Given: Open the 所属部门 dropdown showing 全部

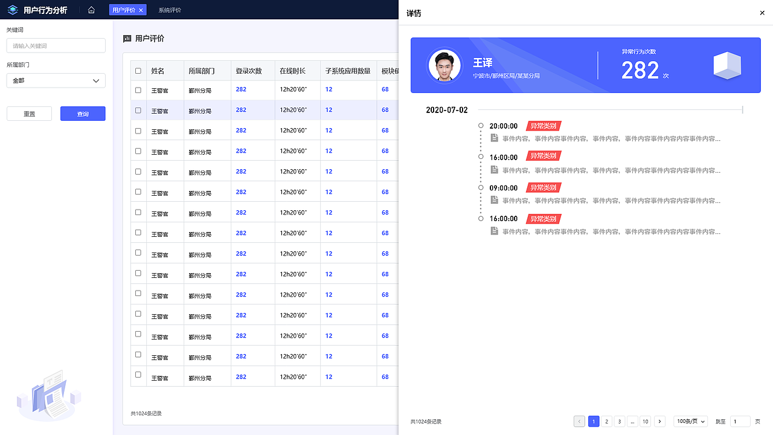Looking at the screenshot, I should [x=56, y=80].
